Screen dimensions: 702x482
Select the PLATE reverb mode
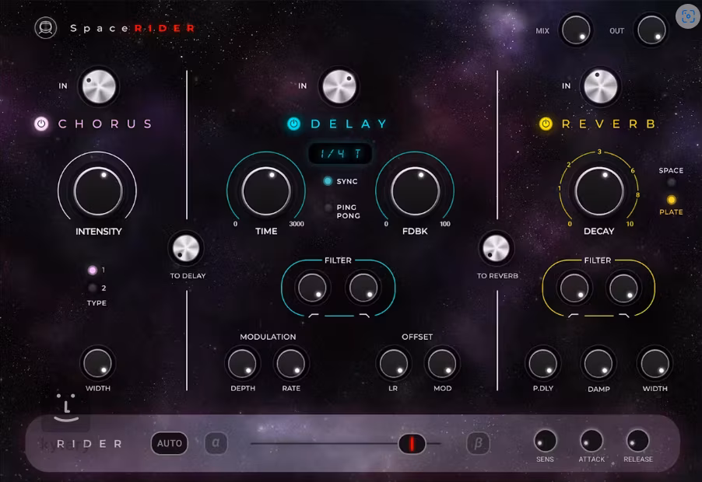(671, 200)
